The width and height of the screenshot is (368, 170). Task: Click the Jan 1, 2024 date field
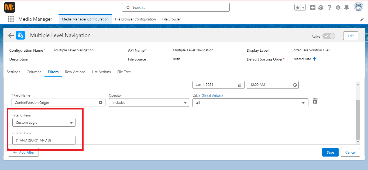click(x=218, y=84)
